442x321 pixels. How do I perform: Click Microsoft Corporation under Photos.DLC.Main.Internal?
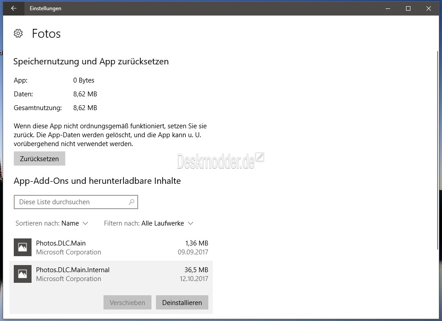[x=68, y=279]
